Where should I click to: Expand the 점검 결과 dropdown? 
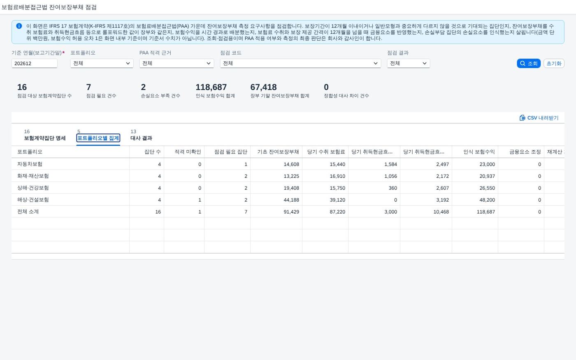408,63
